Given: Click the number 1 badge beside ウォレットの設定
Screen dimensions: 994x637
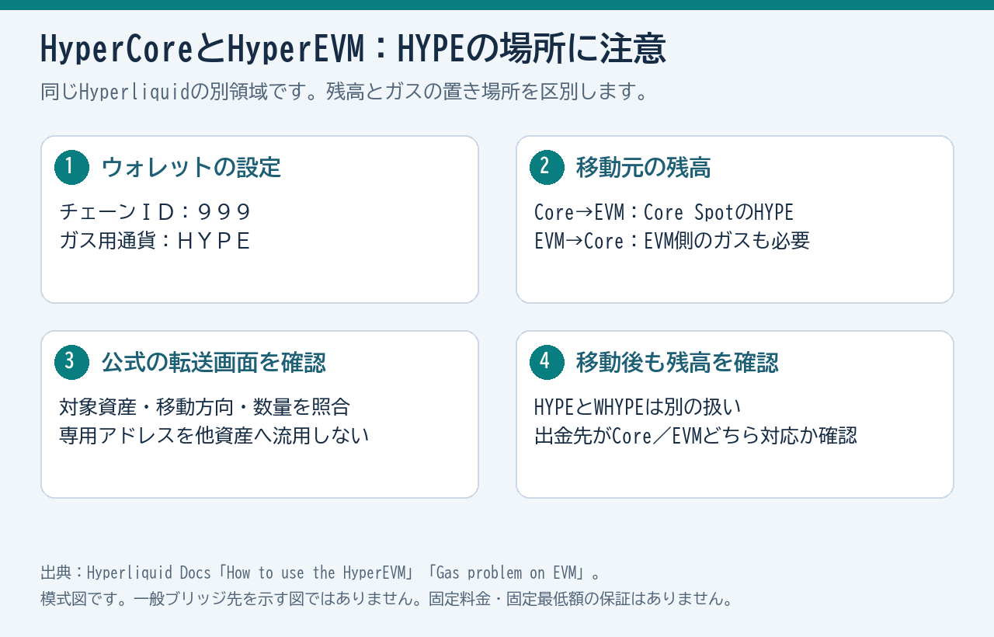Looking at the screenshot, I should [71, 167].
